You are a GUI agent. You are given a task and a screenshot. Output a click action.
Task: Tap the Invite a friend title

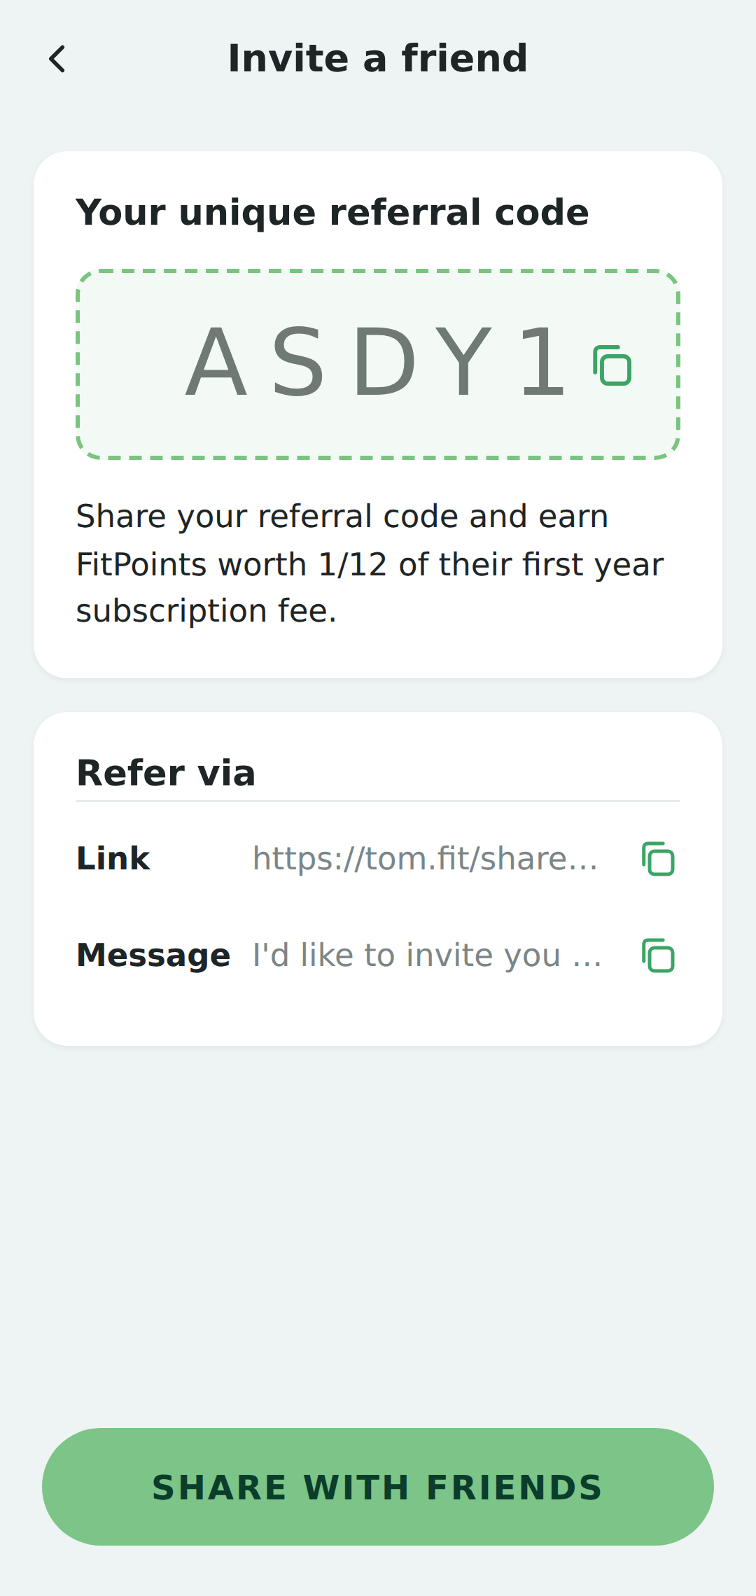click(378, 59)
